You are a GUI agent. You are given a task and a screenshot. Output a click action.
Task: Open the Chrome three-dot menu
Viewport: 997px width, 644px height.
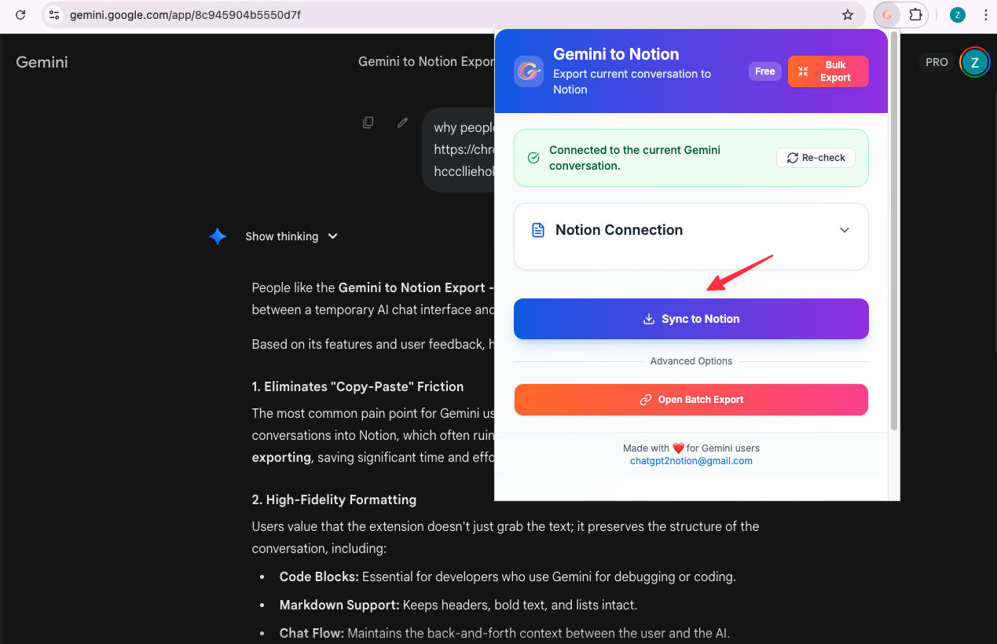coord(985,15)
